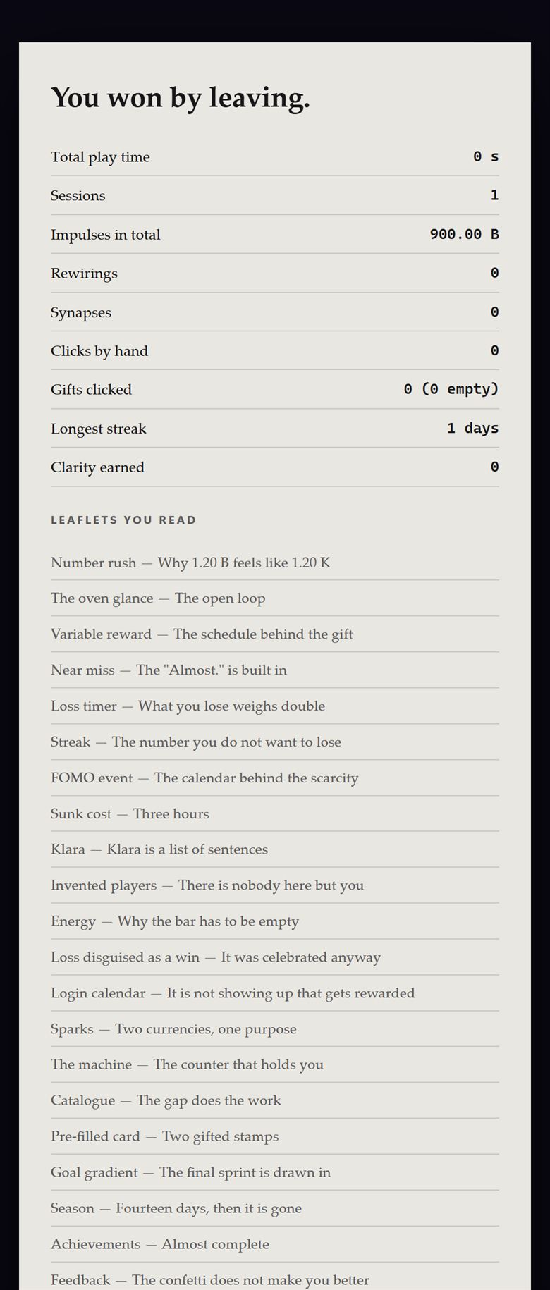
Task: Select the Invented players leaflet
Action: click(275, 885)
